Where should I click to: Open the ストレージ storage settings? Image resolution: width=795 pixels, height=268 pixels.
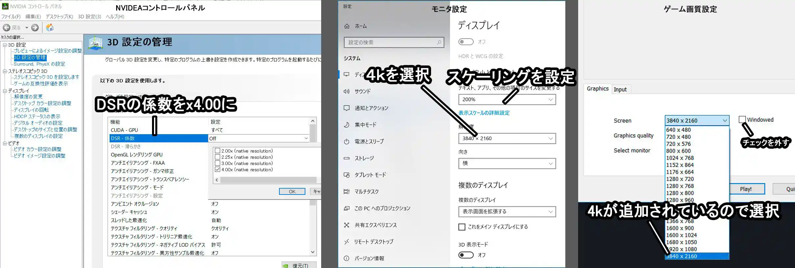pos(364,158)
